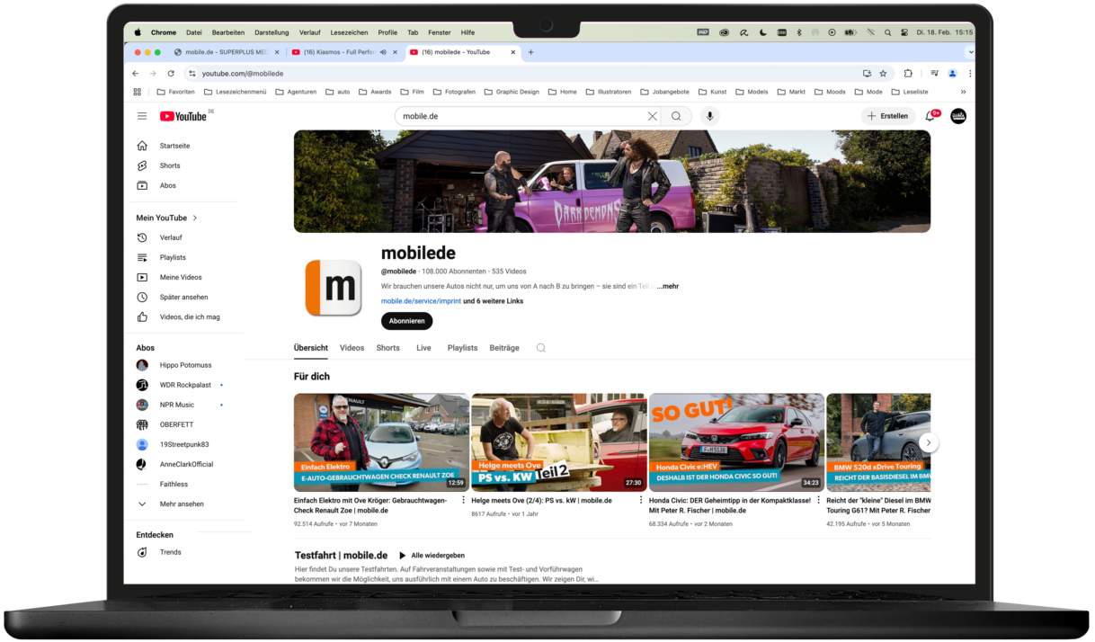This screenshot has width=1095, height=642.
Task: Bookmark this page with the star icon
Action: tap(883, 74)
